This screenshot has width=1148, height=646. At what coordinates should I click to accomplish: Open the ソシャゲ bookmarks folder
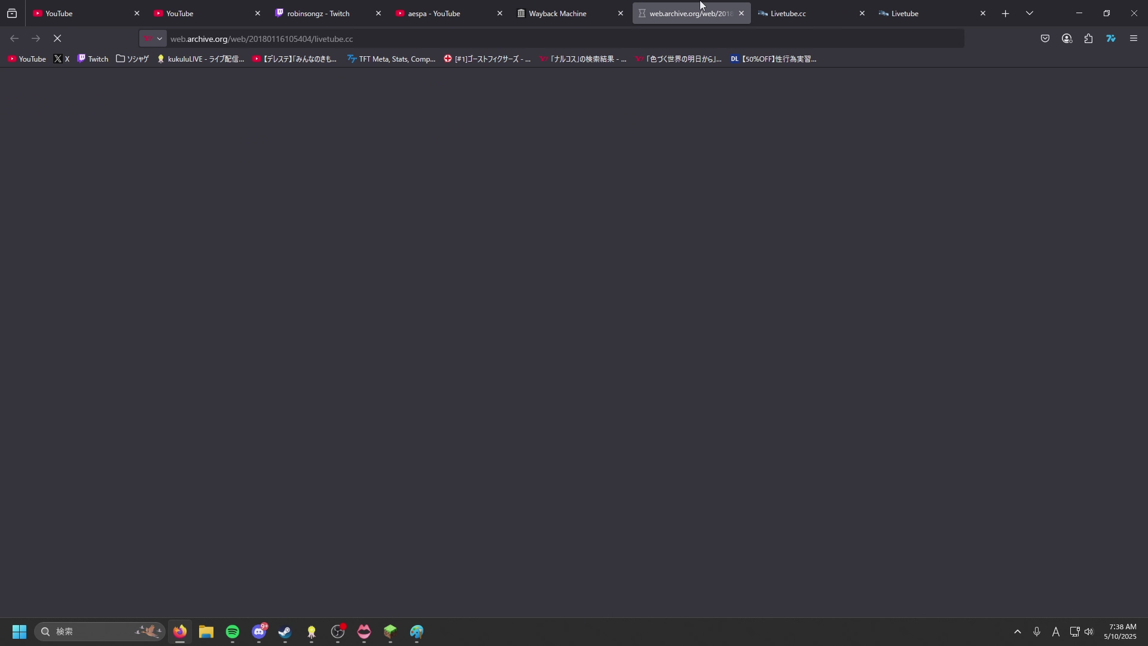[132, 59]
